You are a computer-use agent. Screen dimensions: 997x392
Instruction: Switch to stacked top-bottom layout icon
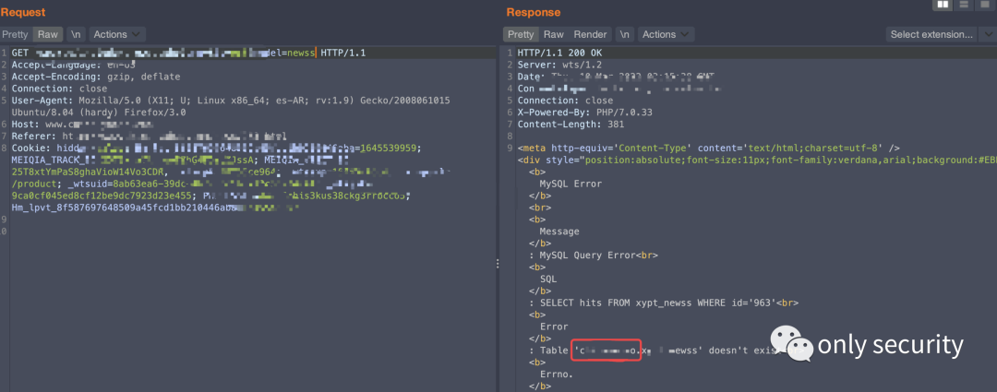tap(963, 6)
